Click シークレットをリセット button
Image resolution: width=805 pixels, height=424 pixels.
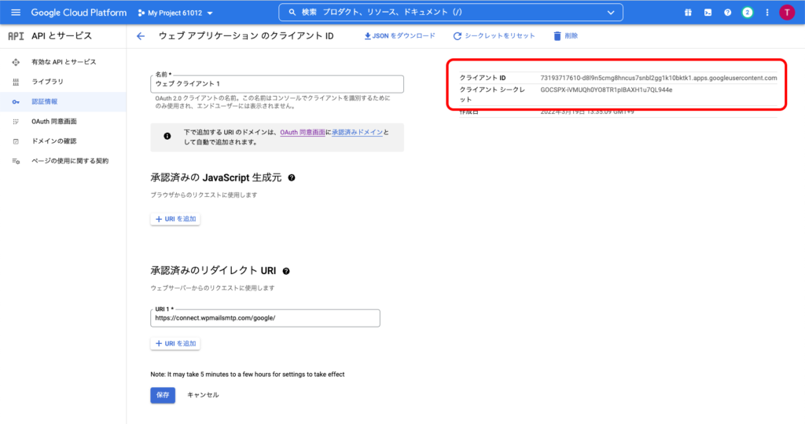pos(494,36)
